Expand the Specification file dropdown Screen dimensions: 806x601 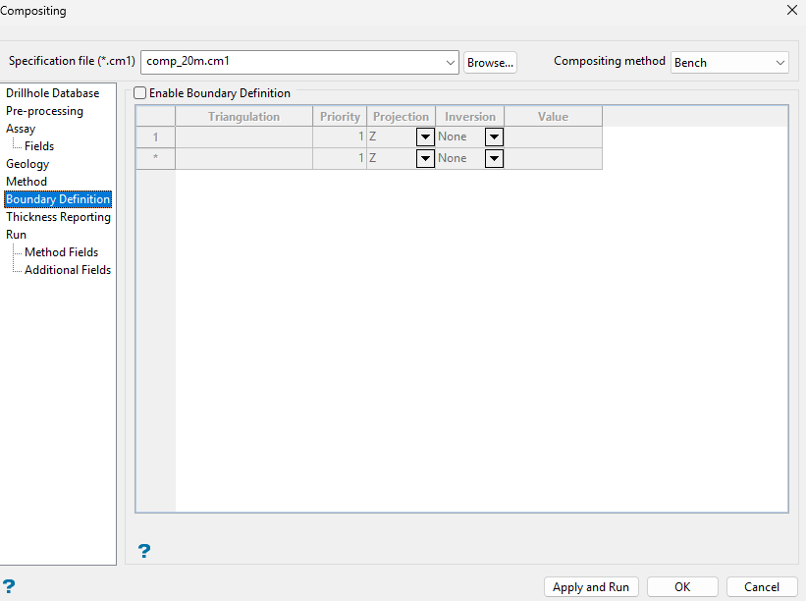click(451, 62)
